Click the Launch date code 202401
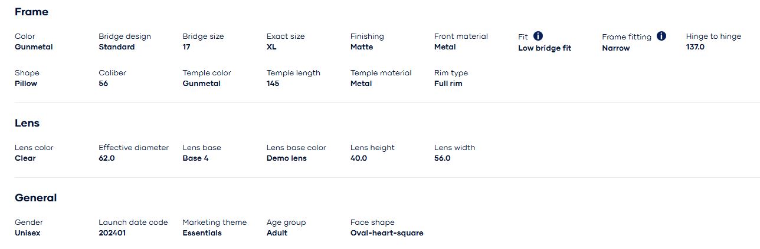Viewport: 760px width, 249px height. point(112,233)
